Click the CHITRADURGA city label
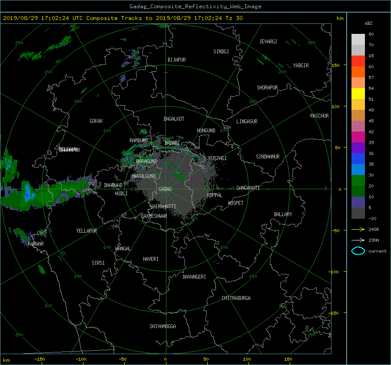The image size is (391, 365). pos(236,298)
